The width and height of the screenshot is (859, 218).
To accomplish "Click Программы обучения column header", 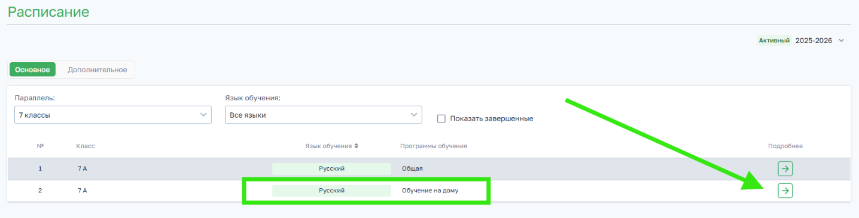I will 434,146.
